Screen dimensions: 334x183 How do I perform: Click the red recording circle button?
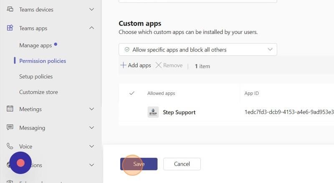coord(20,163)
